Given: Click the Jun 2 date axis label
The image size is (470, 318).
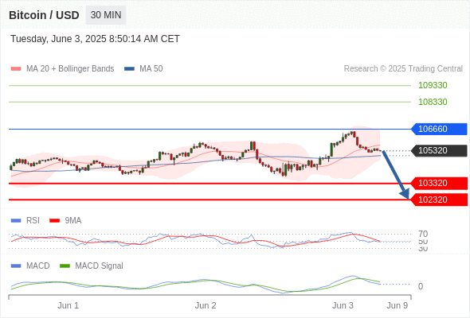Looking at the screenshot, I should 206,306.
